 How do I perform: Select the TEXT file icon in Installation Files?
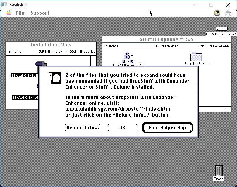[41, 63]
